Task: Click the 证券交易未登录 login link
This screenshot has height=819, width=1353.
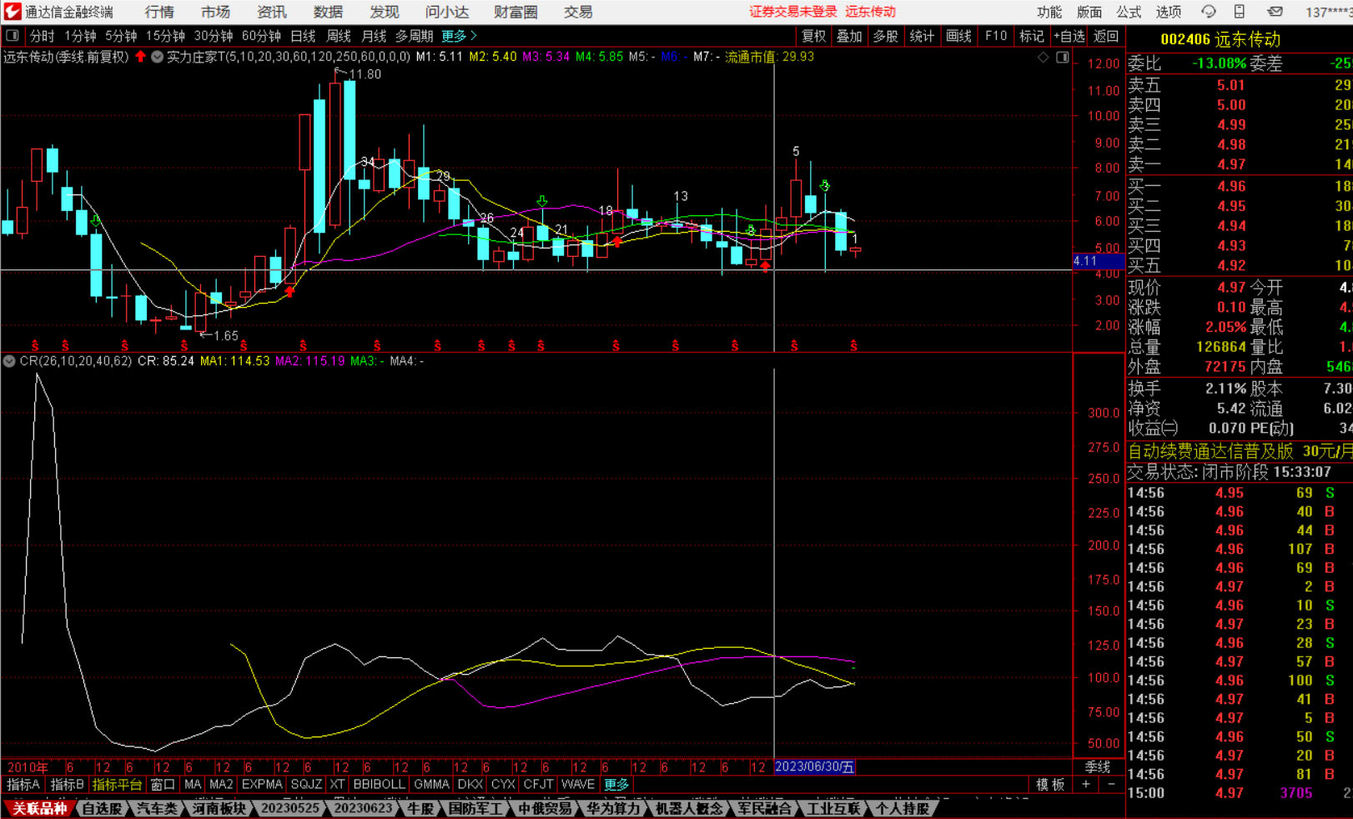Action: (x=792, y=12)
